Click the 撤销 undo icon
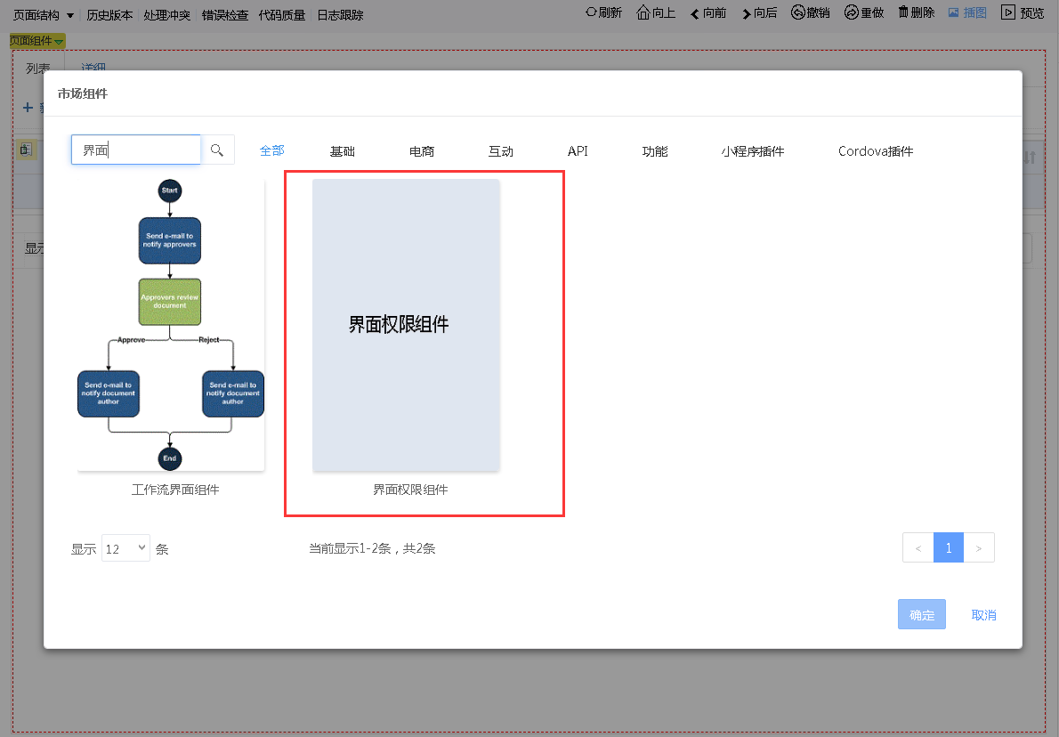 click(x=798, y=12)
